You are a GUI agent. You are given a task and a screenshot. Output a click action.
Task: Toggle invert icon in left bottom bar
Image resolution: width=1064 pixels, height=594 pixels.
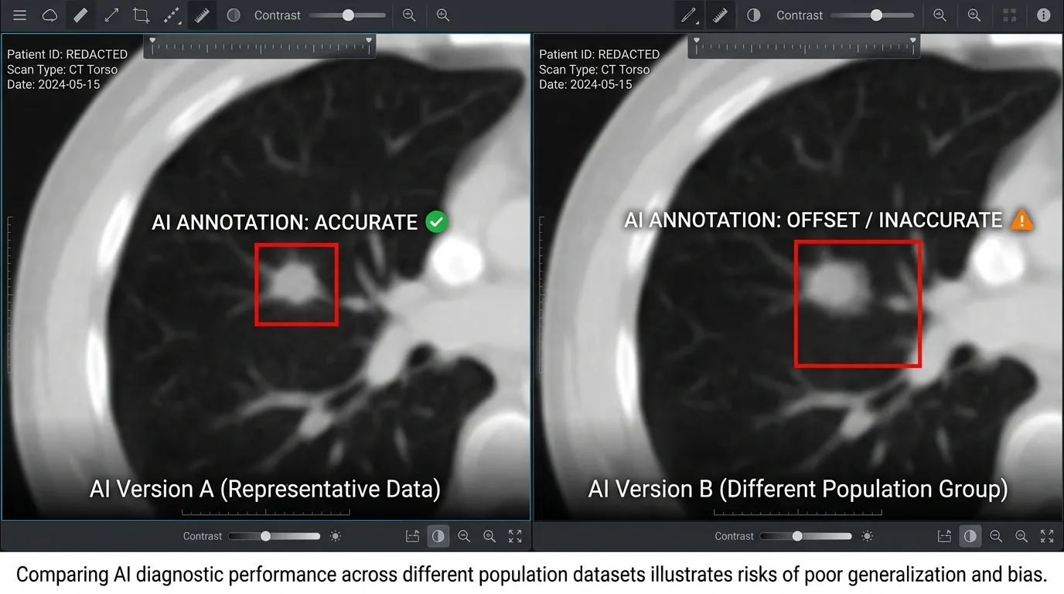[438, 536]
